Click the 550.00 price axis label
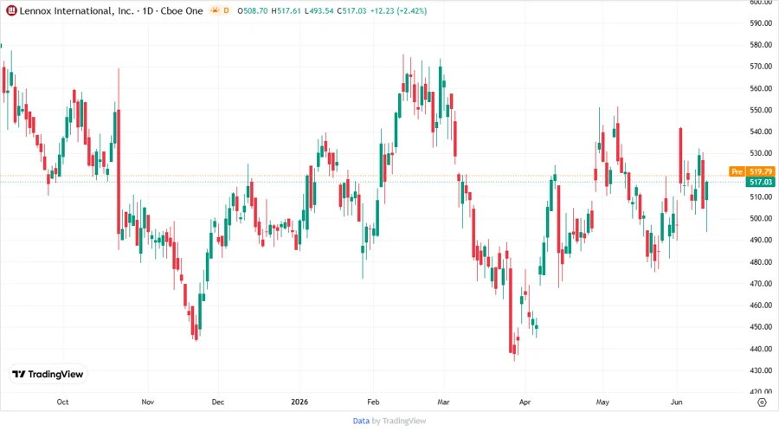This screenshot has height=431, width=779. (x=761, y=110)
